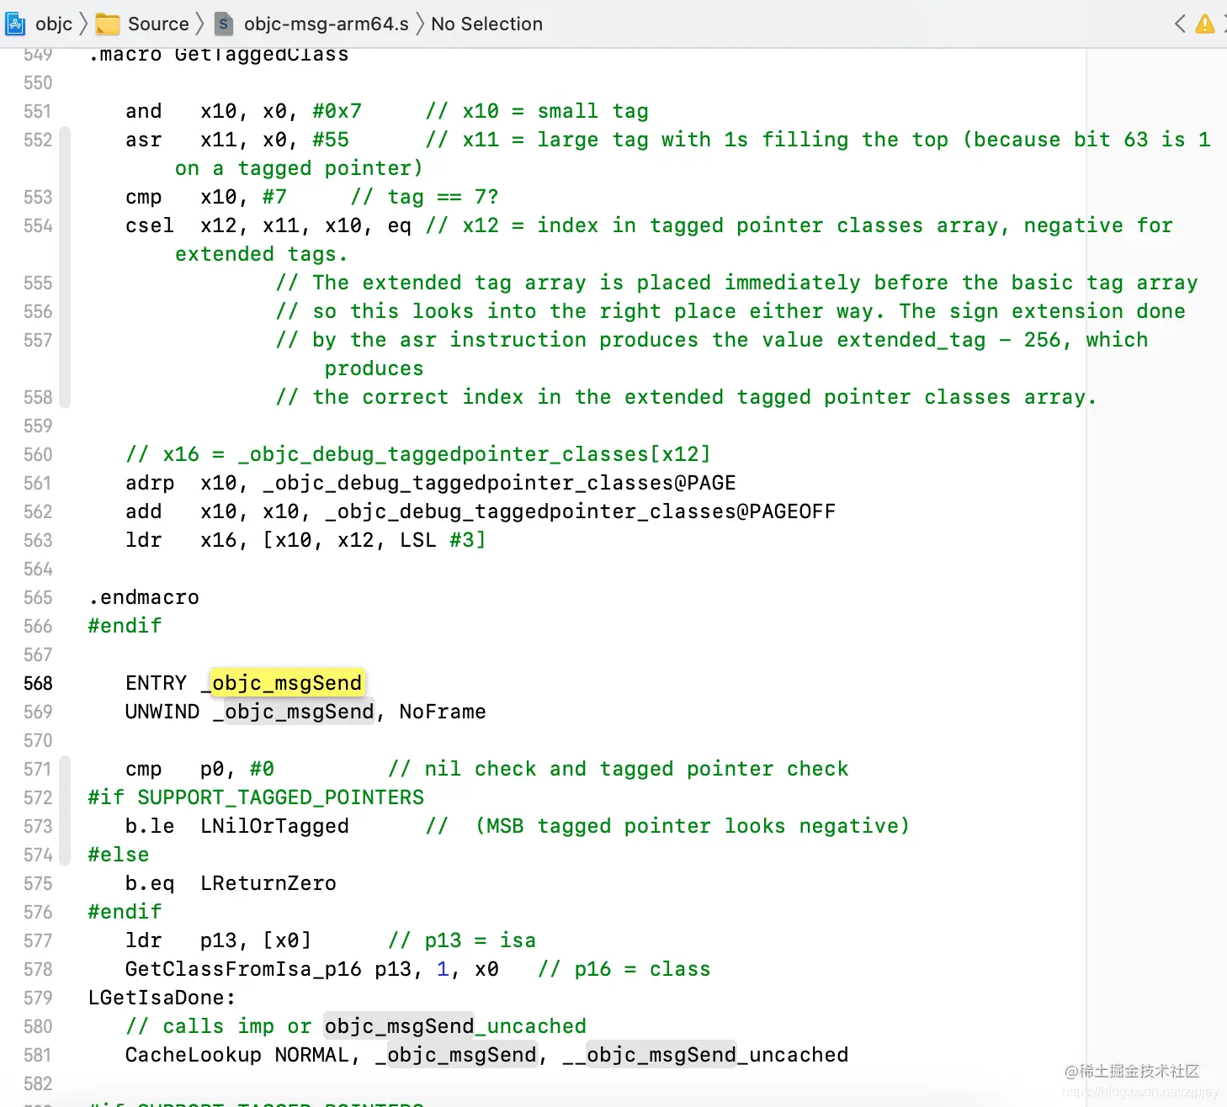Click the '// p16 = class' comment
The height and width of the screenshot is (1107, 1227).
click(x=624, y=969)
